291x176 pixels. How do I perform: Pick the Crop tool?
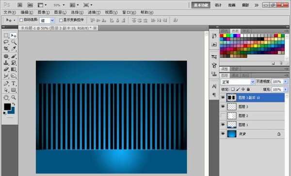click(x=6, y=49)
